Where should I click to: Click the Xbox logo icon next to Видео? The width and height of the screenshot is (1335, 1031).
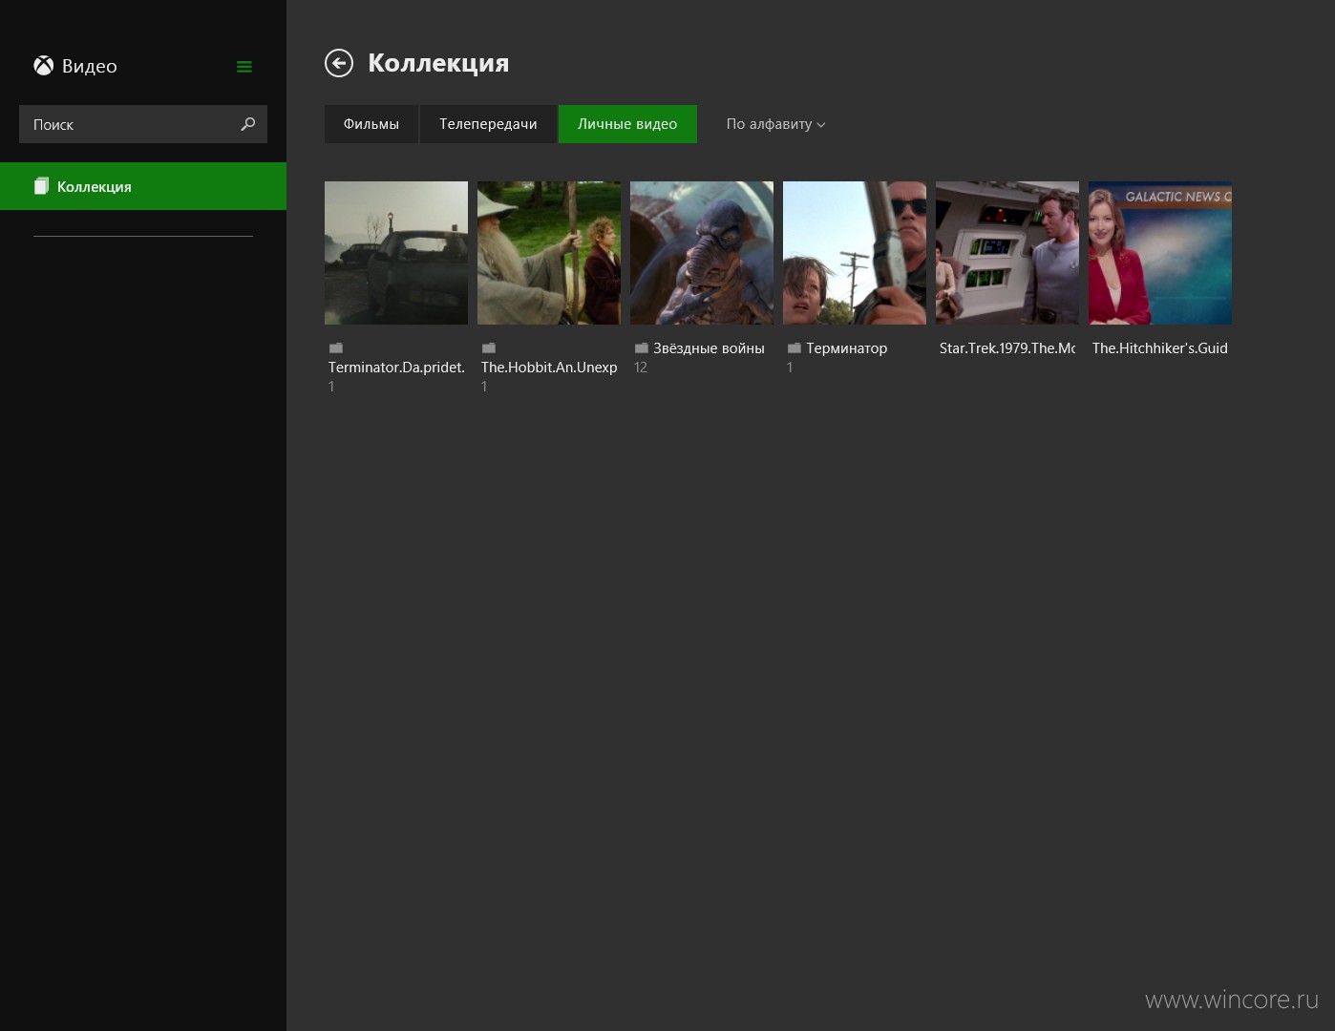44,66
